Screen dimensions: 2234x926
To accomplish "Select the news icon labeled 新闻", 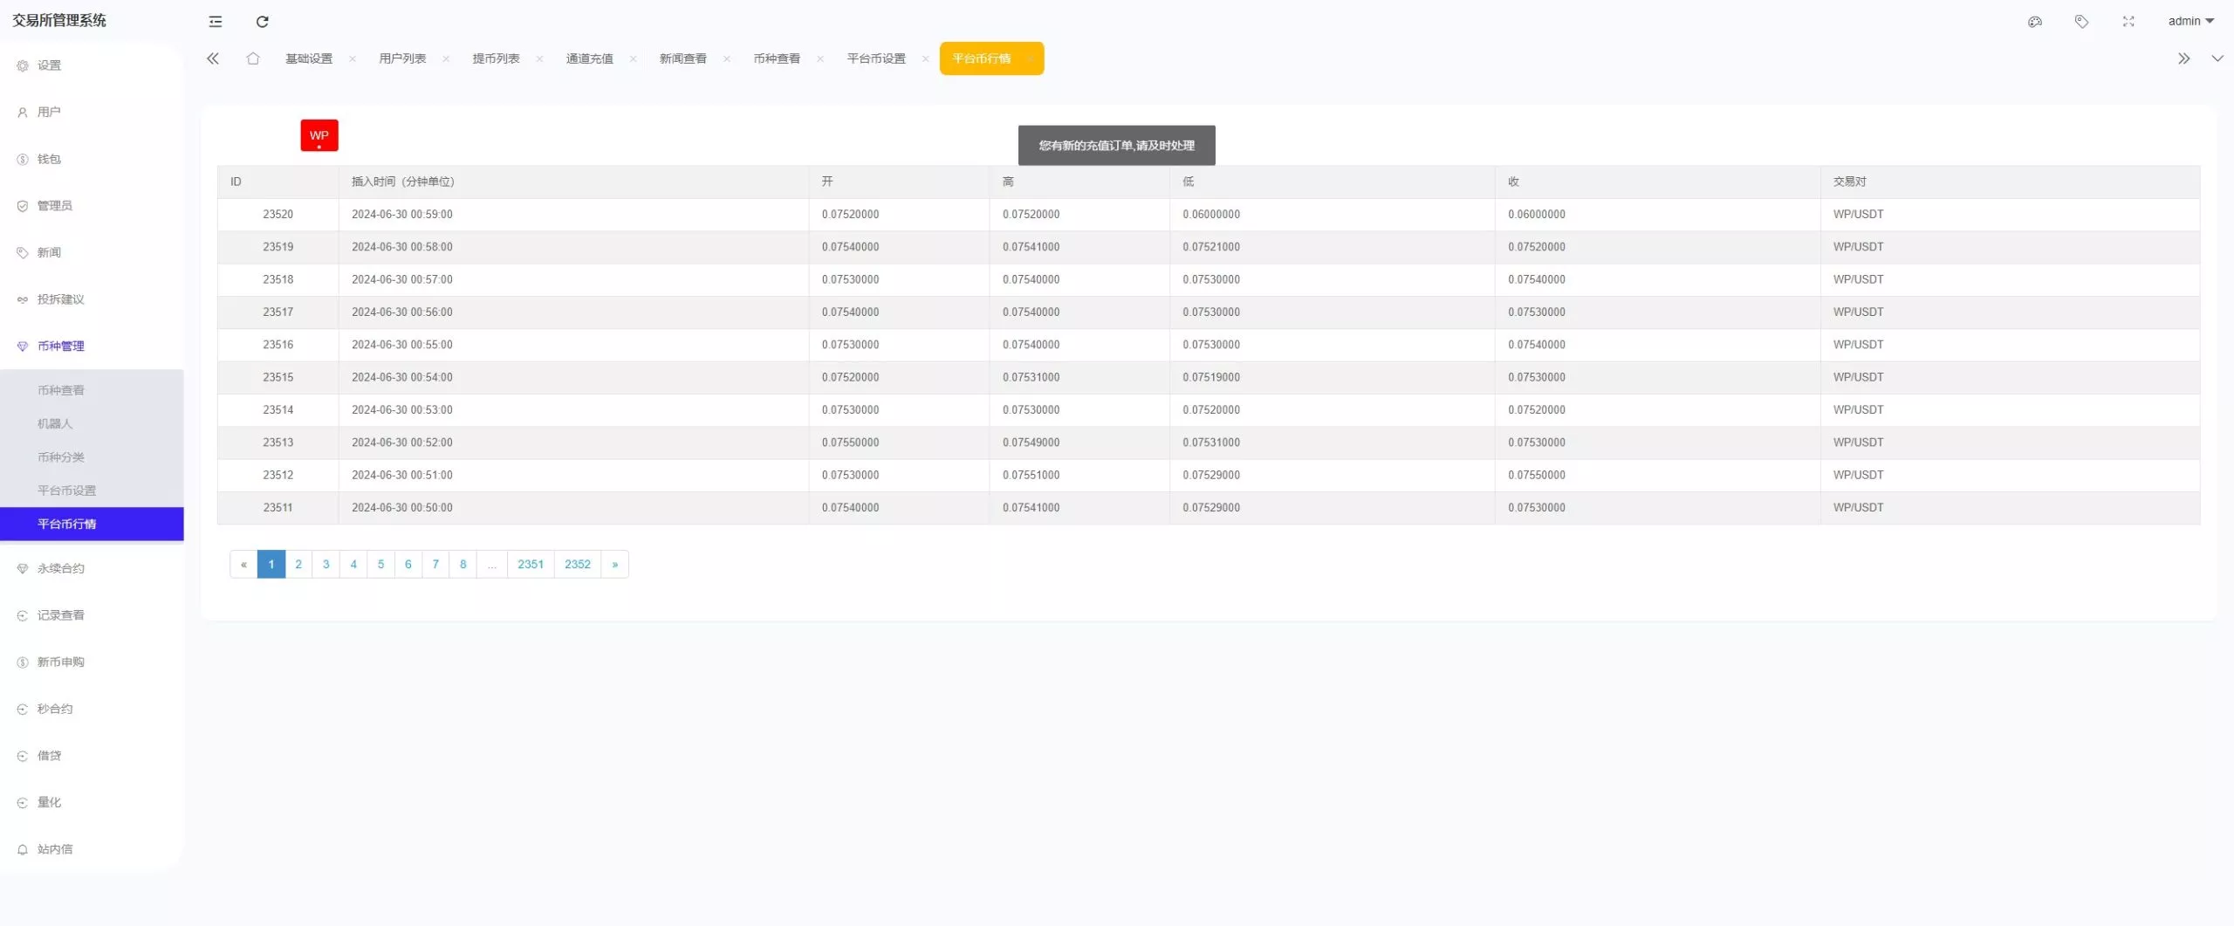I will [48, 251].
